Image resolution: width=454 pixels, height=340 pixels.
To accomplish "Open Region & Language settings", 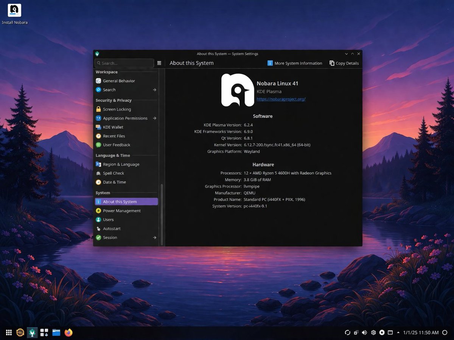I will [x=126, y=164].
